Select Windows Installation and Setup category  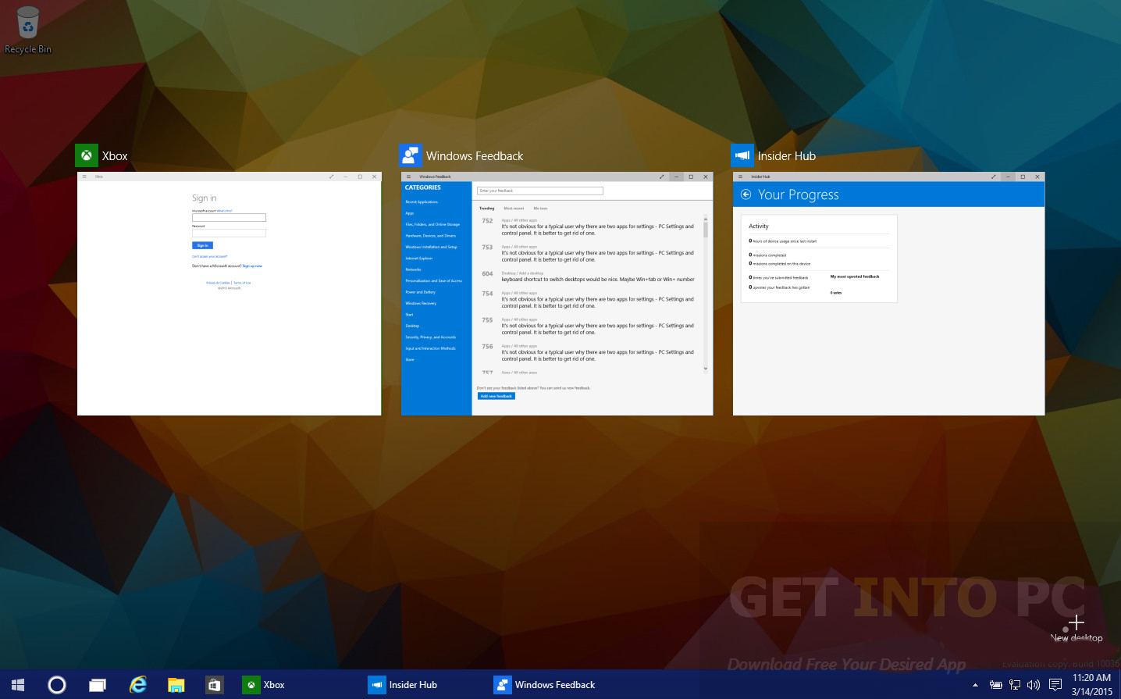pos(432,247)
